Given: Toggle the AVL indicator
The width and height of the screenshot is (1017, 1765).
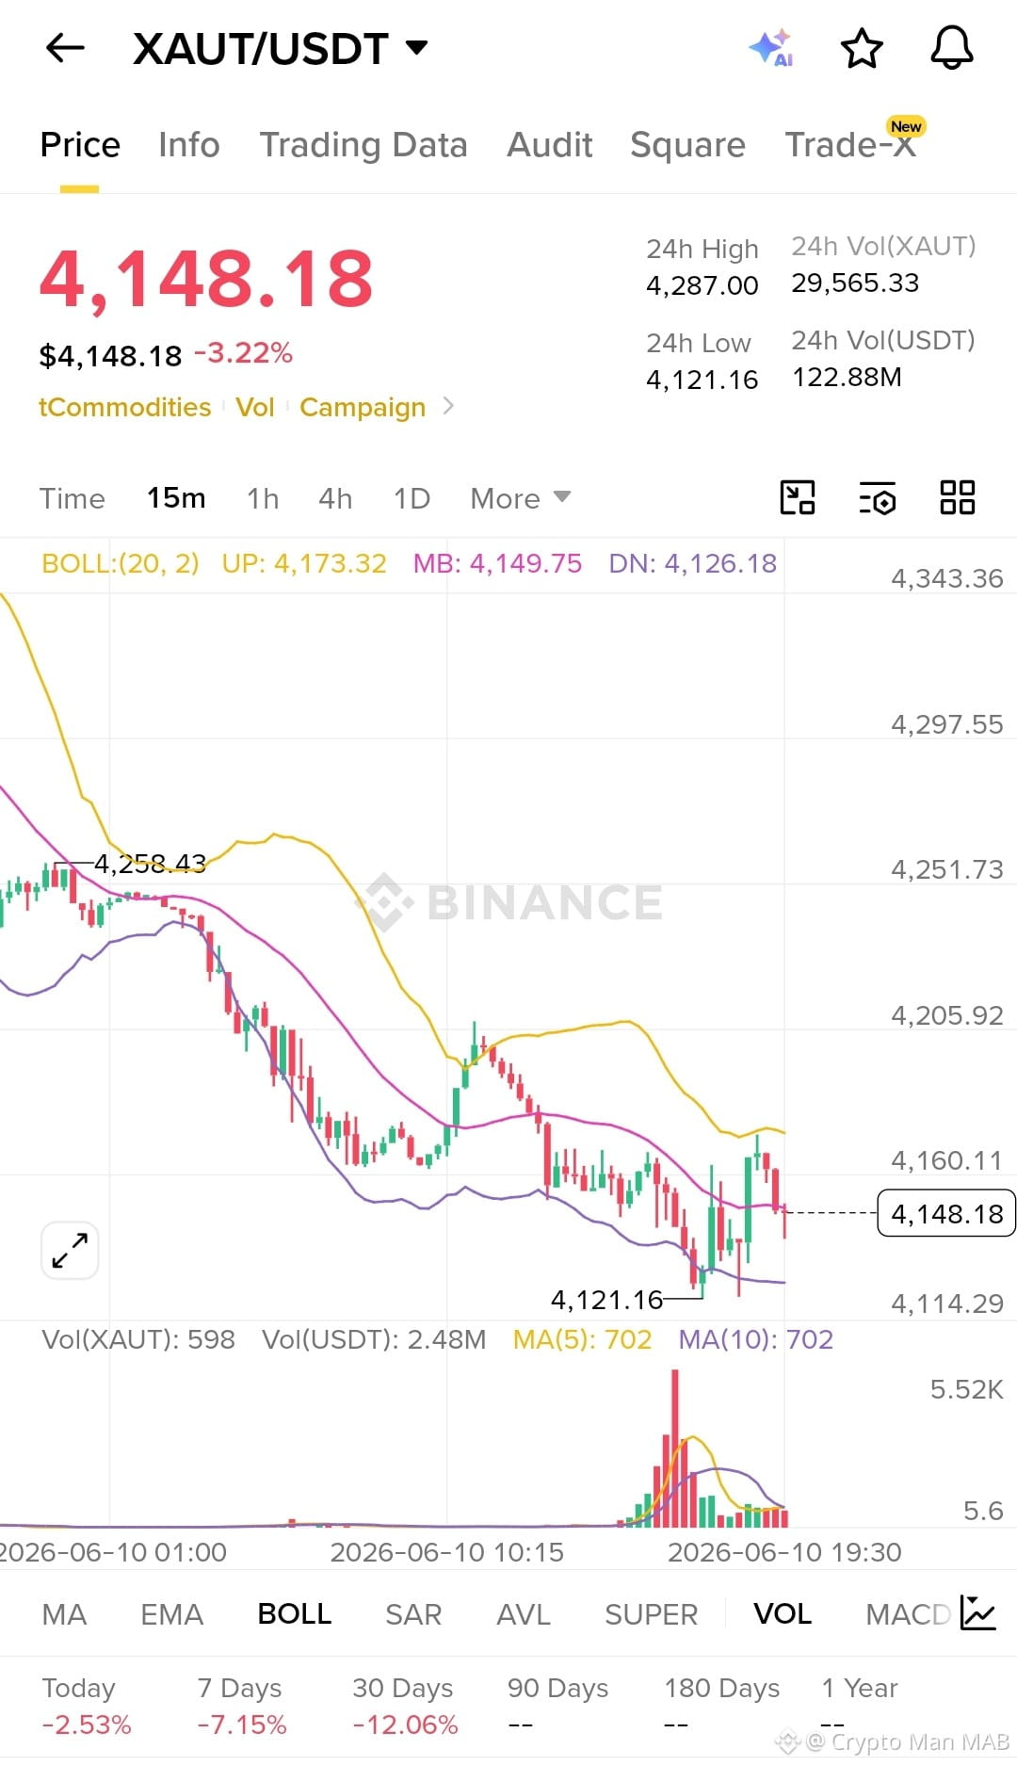Looking at the screenshot, I should pos(523,1614).
